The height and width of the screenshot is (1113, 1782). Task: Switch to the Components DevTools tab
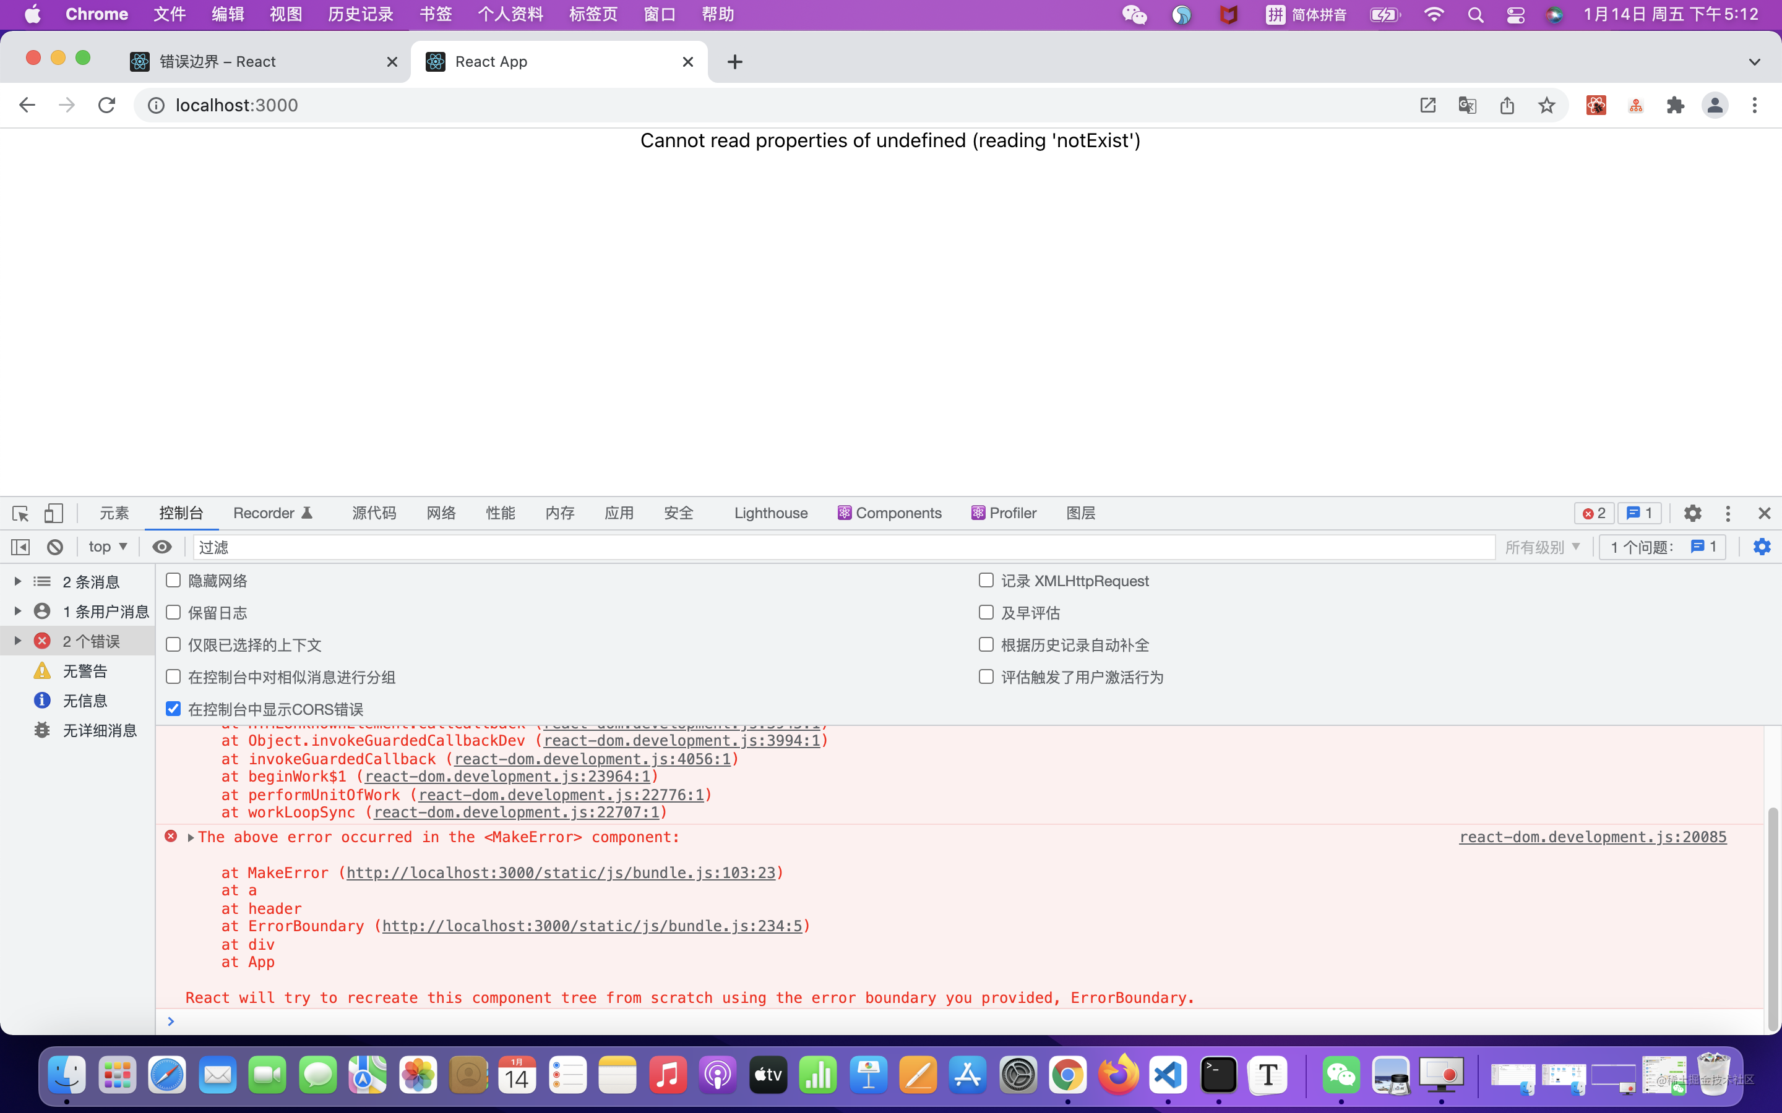tap(890, 513)
